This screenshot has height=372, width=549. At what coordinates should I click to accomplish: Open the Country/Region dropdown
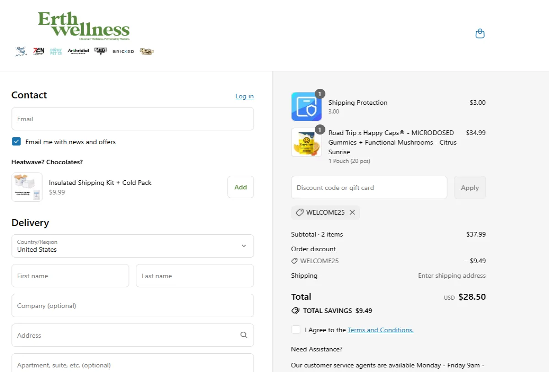coord(133,246)
